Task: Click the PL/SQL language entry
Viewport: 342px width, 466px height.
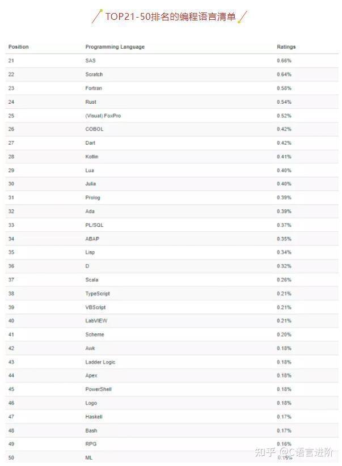Action: tap(94, 225)
